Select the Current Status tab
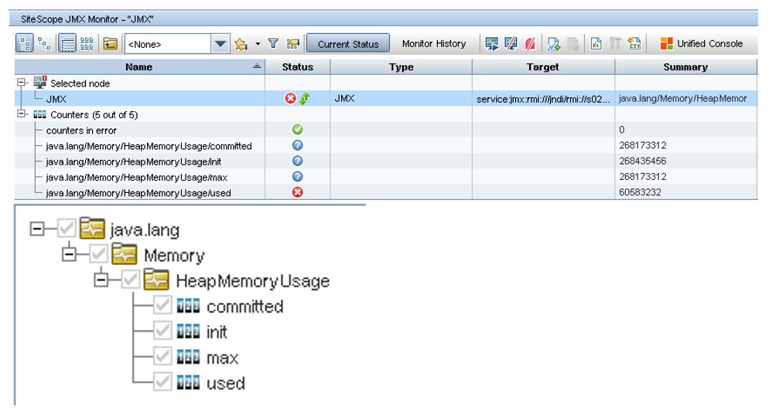Screen dimensions: 769x417 [347, 44]
